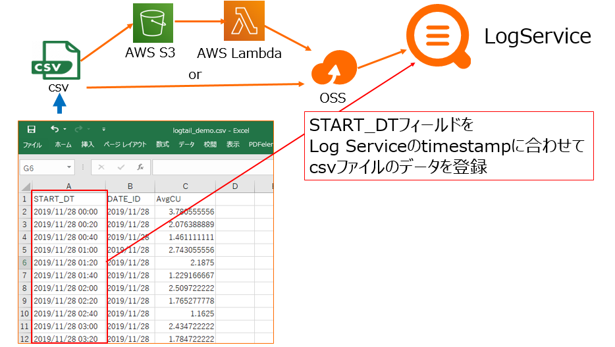
Task: Click cell DATE_ID
Action: click(130, 200)
